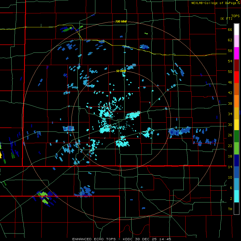Click the 50 NMI range ring label
This screenshot has height=241, width=241.
(121, 71)
